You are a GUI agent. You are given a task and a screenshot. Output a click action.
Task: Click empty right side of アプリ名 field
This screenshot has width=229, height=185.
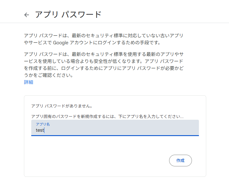point(146,128)
